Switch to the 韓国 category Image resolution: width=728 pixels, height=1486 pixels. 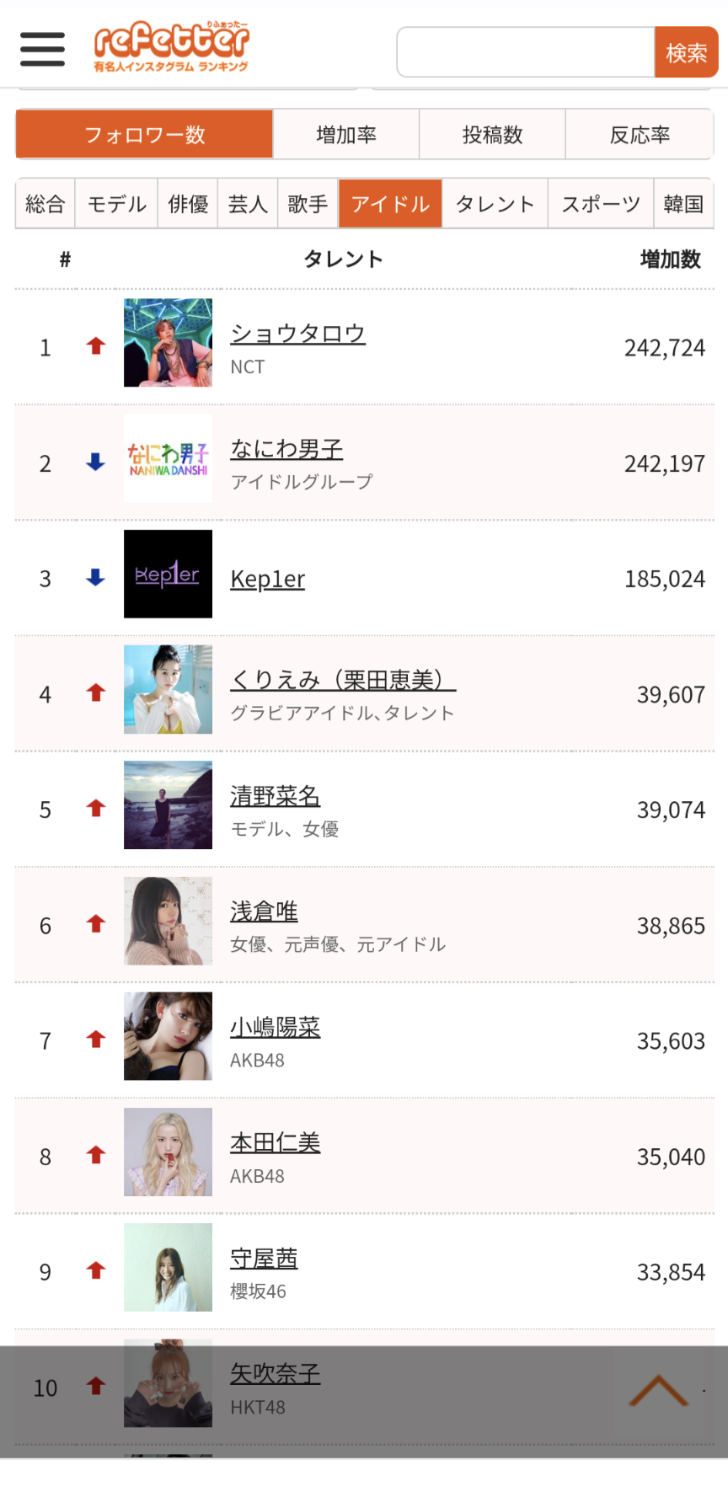[x=683, y=204]
